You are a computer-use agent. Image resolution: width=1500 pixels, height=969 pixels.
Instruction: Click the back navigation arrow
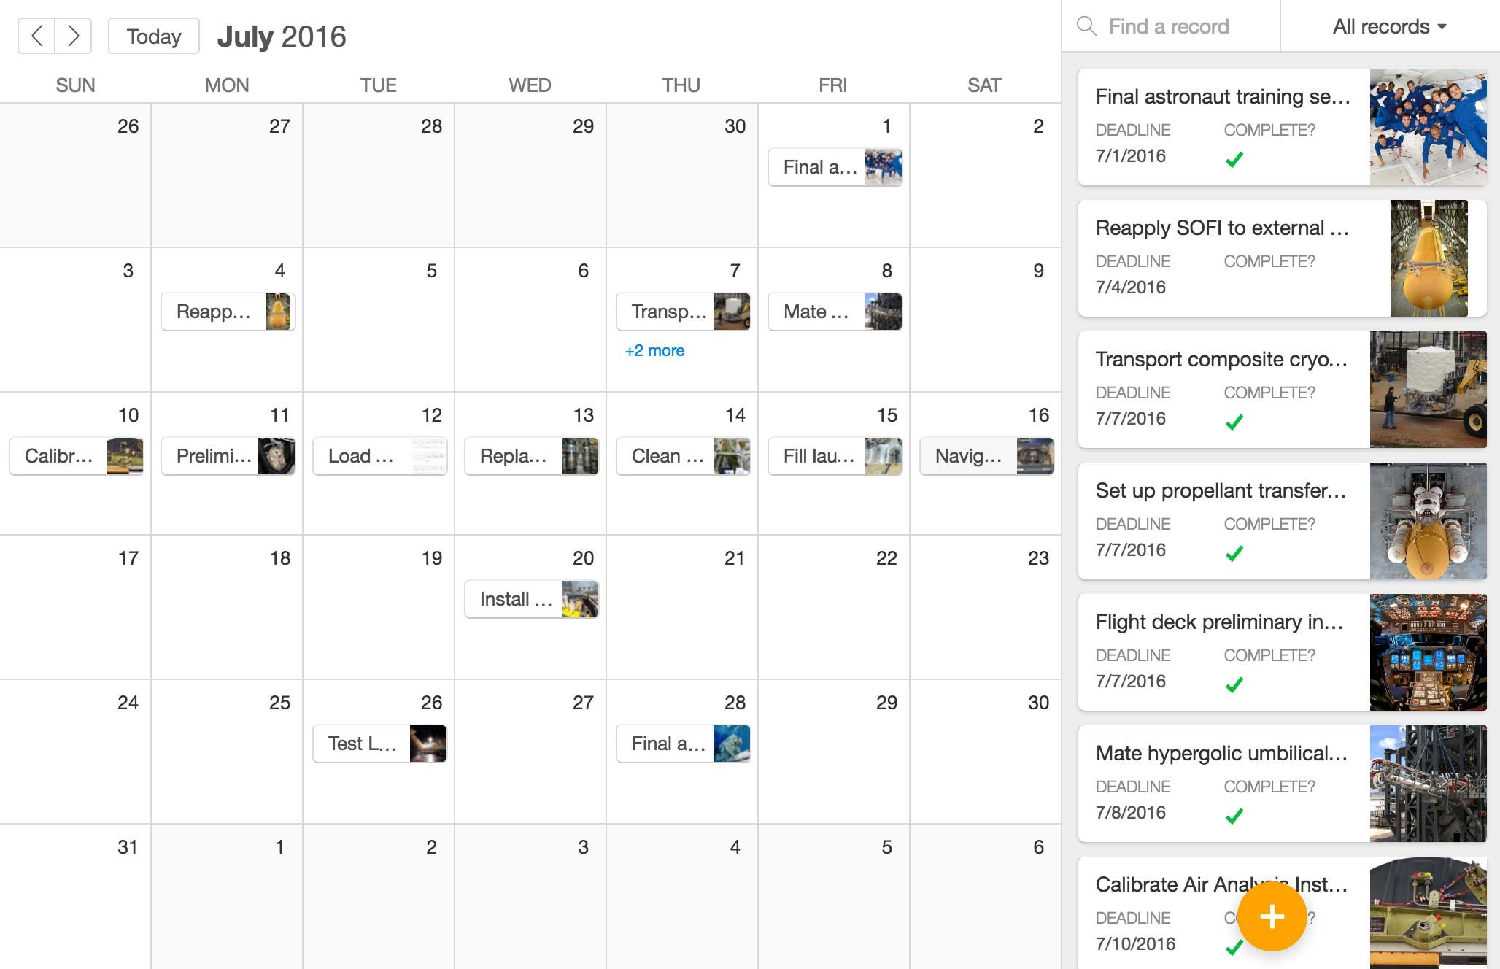36,37
